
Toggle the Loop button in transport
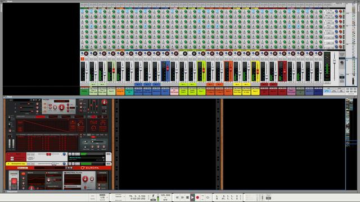pyautogui.click(x=208, y=197)
